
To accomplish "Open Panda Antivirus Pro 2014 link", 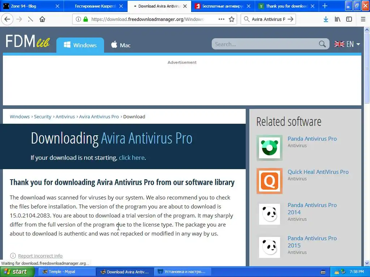I will 312,209.
